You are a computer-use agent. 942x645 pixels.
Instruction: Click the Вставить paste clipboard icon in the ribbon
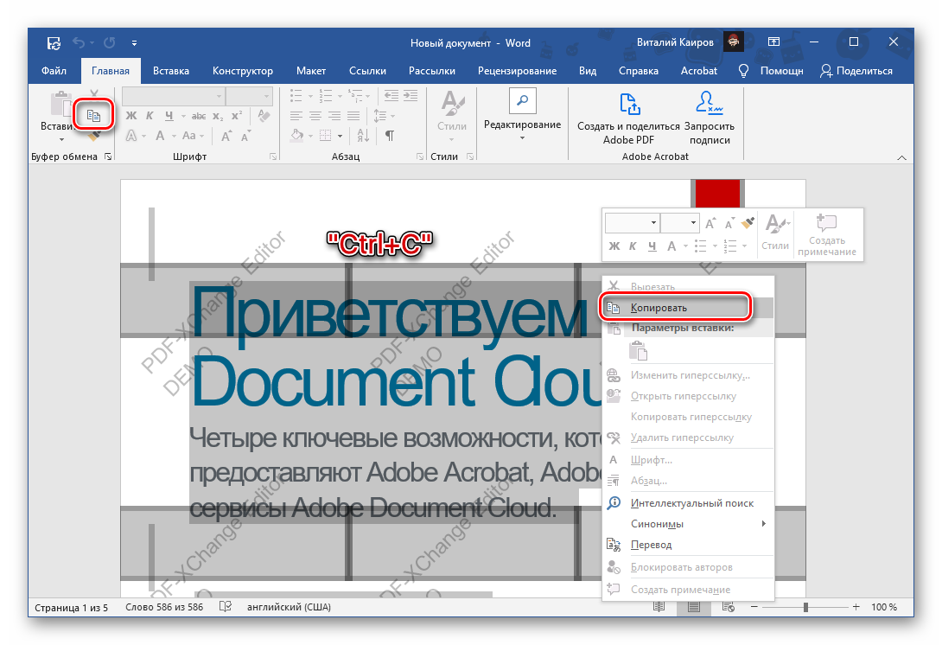click(60, 105)
